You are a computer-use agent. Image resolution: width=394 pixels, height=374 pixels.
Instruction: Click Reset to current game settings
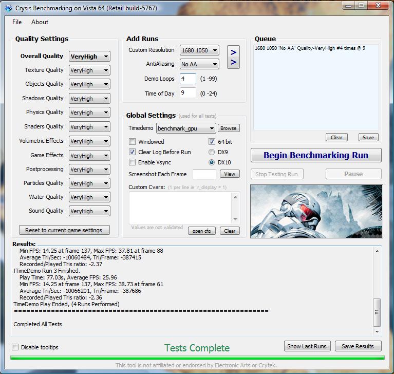(x=64, y=230)
